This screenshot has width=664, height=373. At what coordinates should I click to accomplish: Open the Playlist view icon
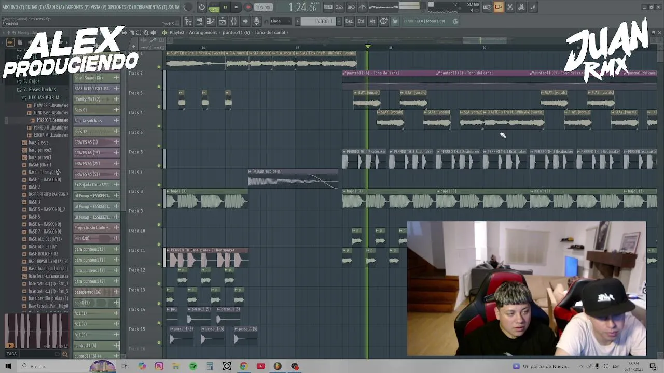pyautogui.click(x=200, y=21)
